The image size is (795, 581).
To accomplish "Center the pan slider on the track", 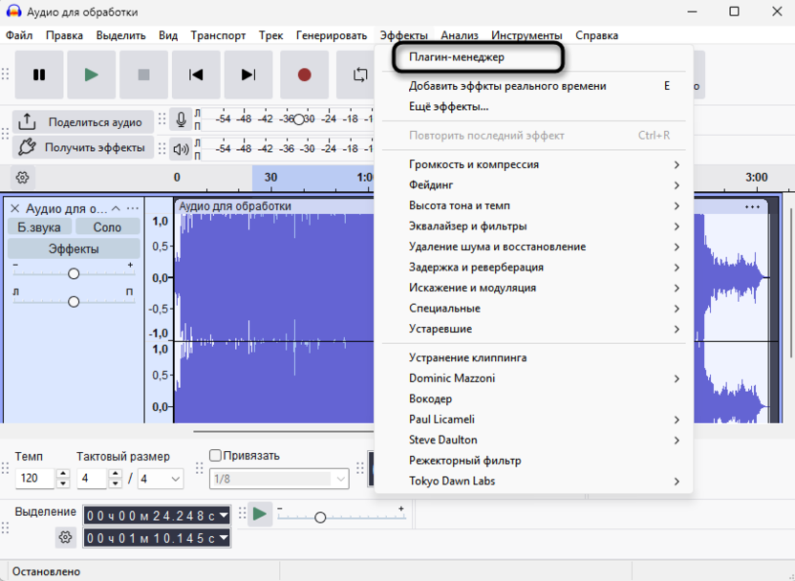I will (x=73, y=301).
